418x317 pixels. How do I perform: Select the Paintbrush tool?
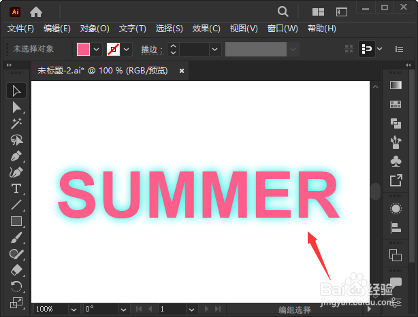pos(16,237)
